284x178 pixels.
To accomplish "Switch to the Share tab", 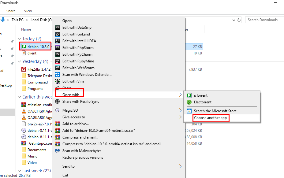I will coord(11,11).
